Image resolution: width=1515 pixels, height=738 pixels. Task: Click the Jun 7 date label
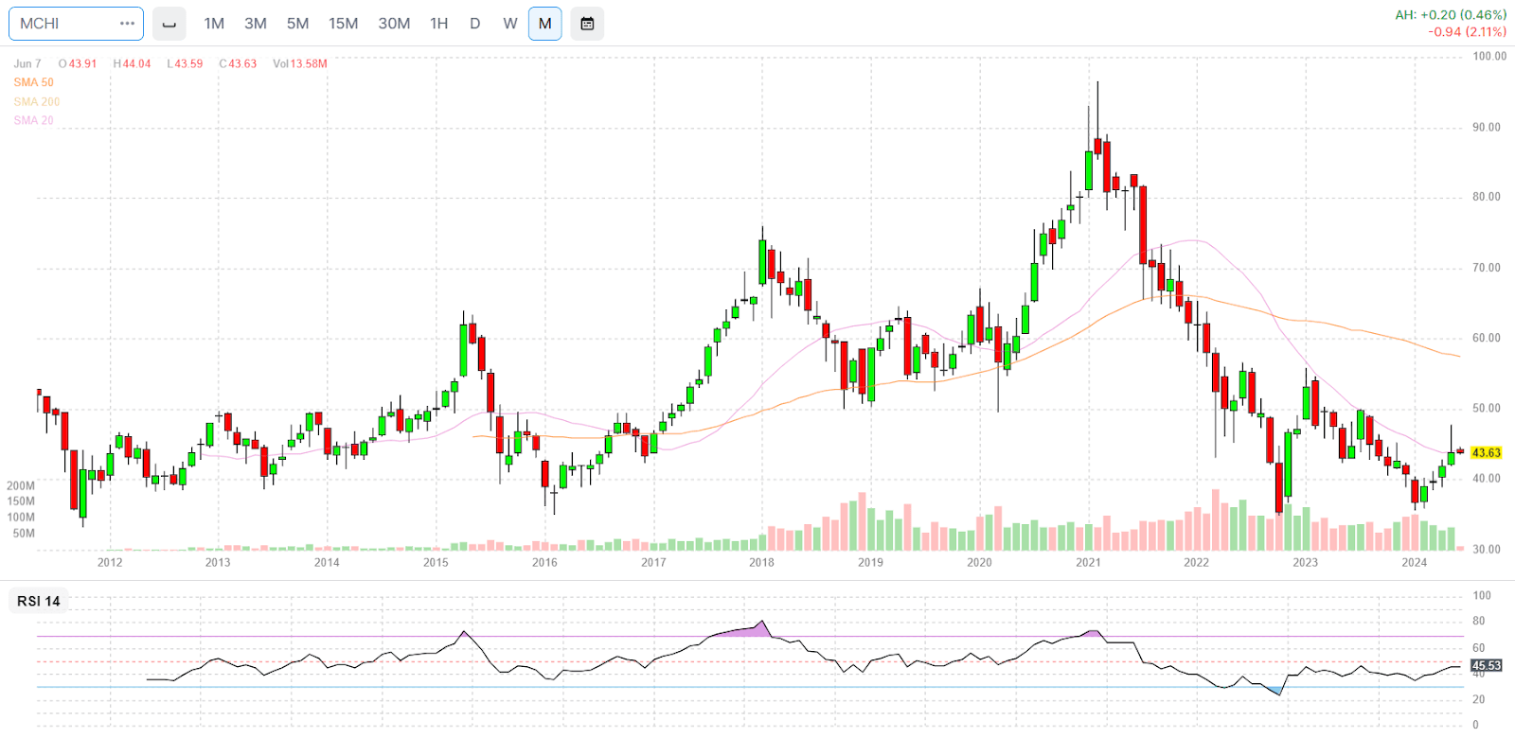tap(27, 63)
